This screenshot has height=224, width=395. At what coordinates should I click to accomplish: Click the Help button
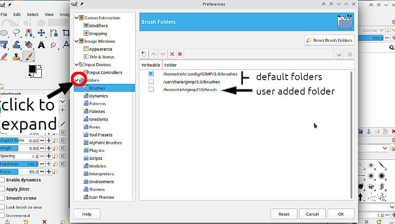click(x=87, y=214)
